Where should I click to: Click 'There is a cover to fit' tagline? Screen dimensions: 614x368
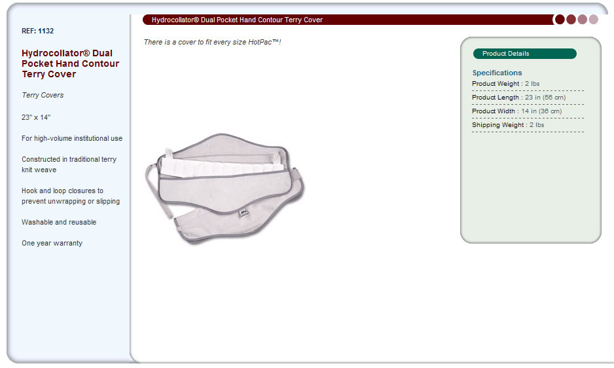point(212,42)
